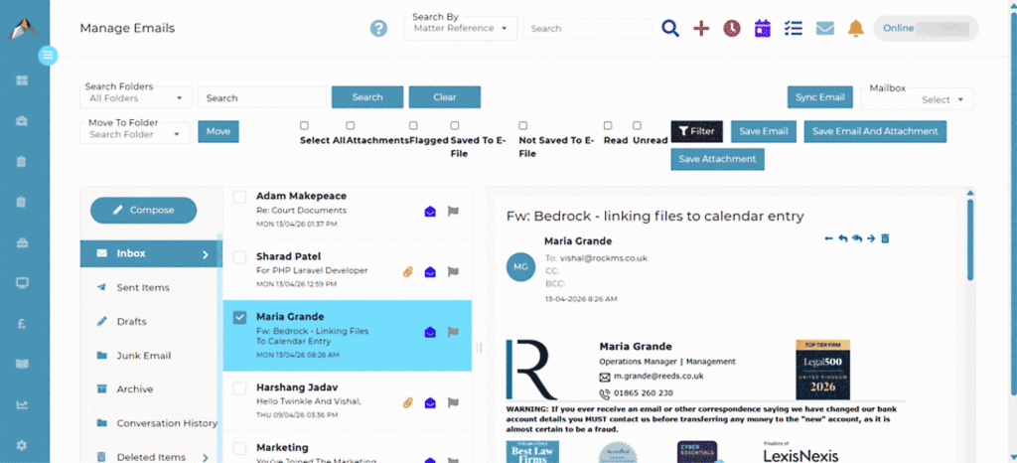Click the attachment paperclip on Sharad Patel email

(x=408, y=271)
